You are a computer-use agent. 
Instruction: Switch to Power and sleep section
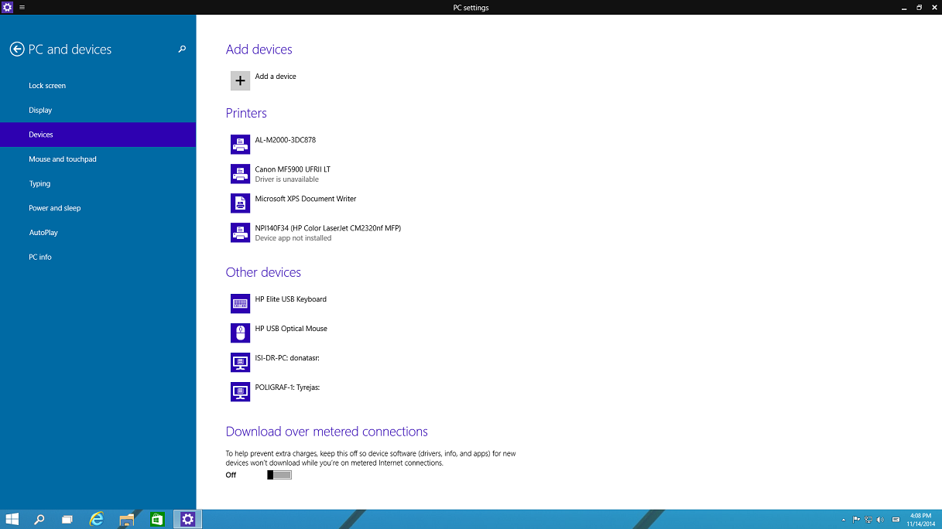(55, 208)
